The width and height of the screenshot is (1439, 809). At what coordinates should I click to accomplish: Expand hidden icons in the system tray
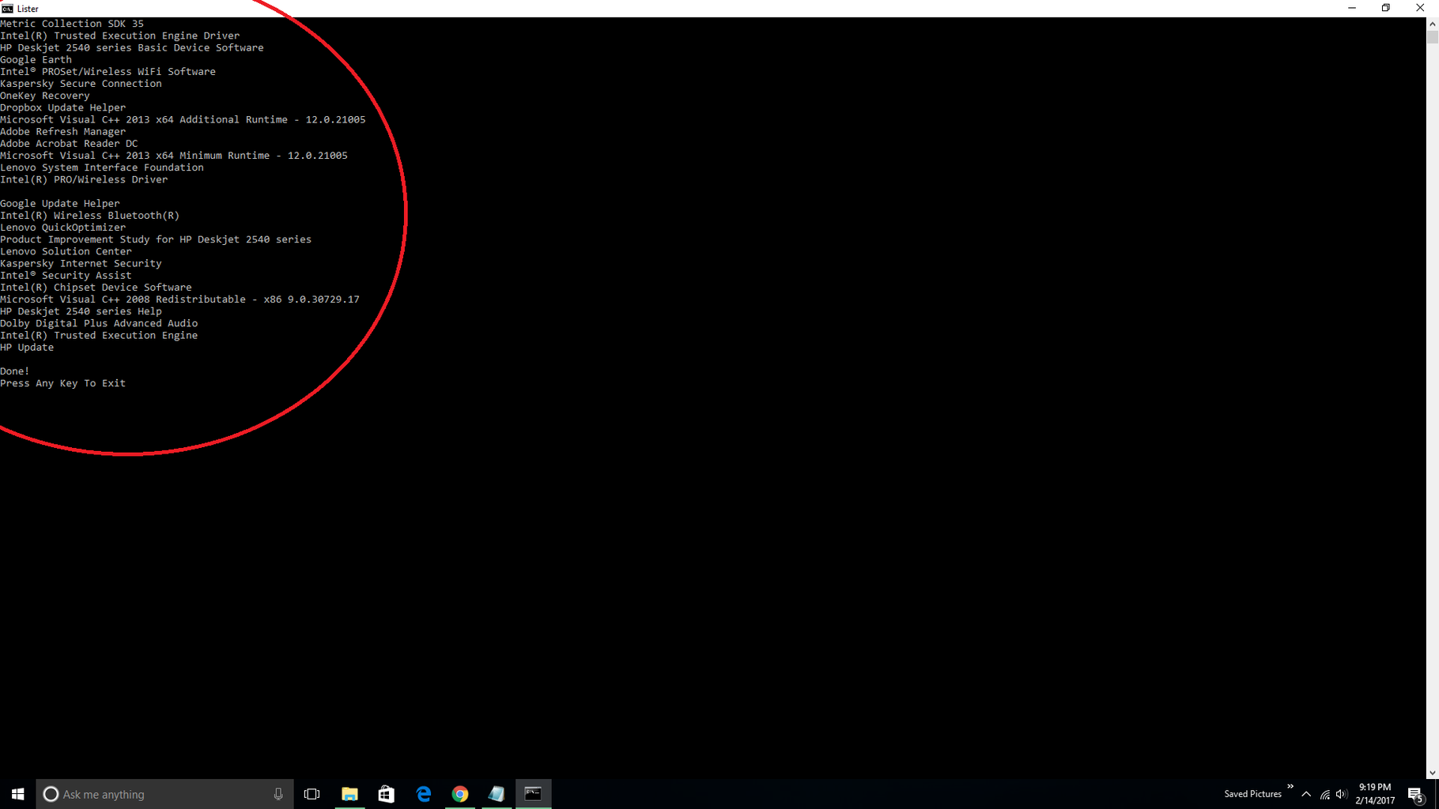tap(1306, 795)
